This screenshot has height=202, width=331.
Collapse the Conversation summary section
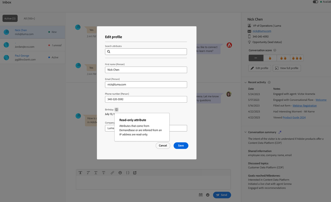[245, 132]
